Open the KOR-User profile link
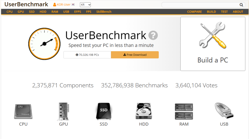The height and width of the screenshot is (139, 249). 63,5
